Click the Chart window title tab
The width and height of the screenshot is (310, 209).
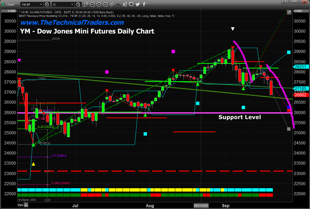click(x=8, y=4)
